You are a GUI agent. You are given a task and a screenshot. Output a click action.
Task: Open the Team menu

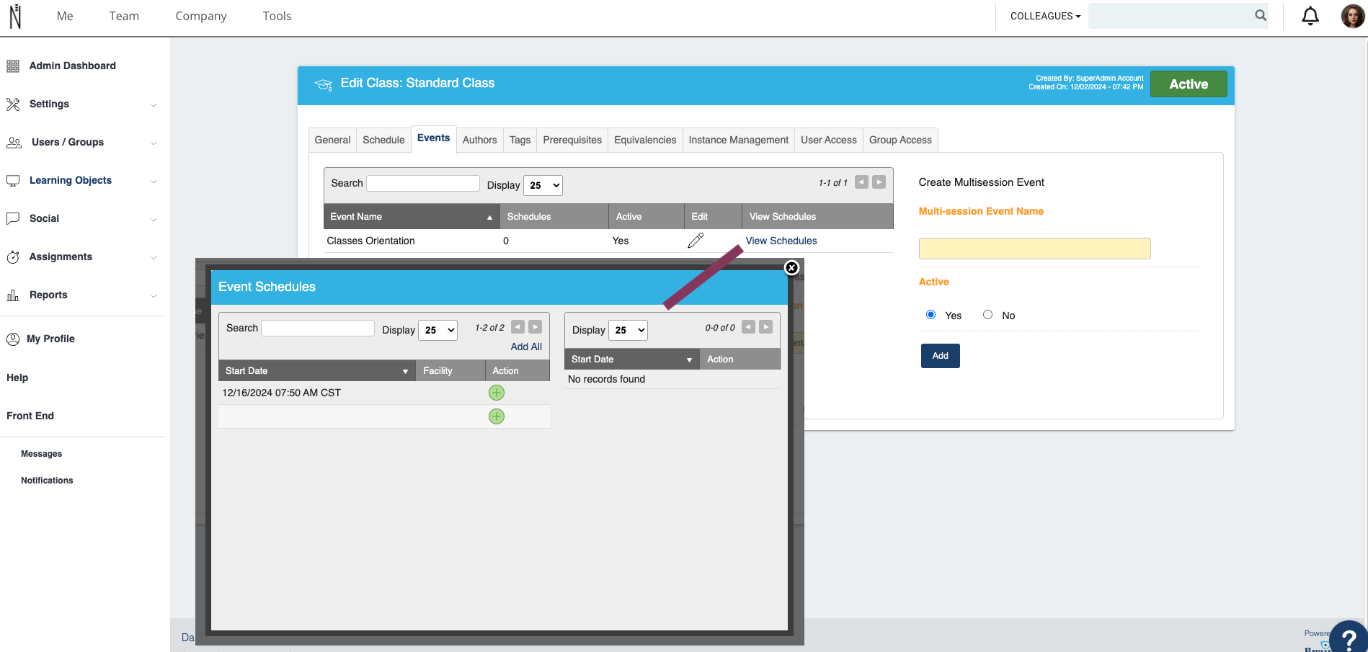124,16
